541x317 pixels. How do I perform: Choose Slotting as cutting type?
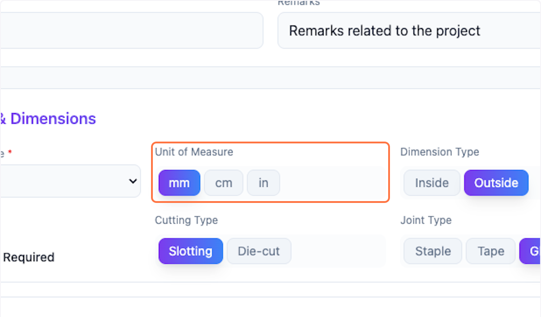(190, 251)
